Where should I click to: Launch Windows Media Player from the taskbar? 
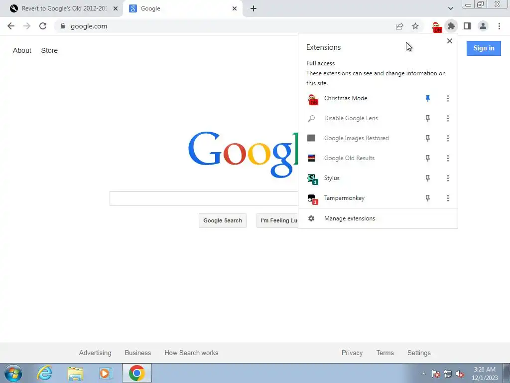point(106,373)
